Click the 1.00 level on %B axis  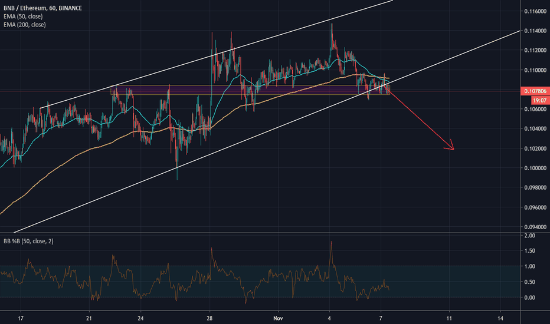pyautogui.click(x=530, y=266)
